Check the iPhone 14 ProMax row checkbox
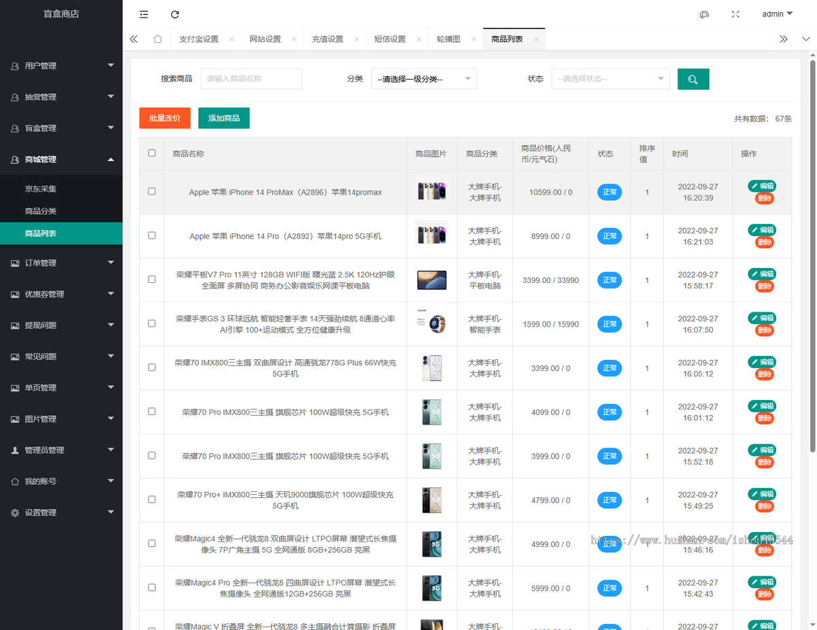 (152, 191)
